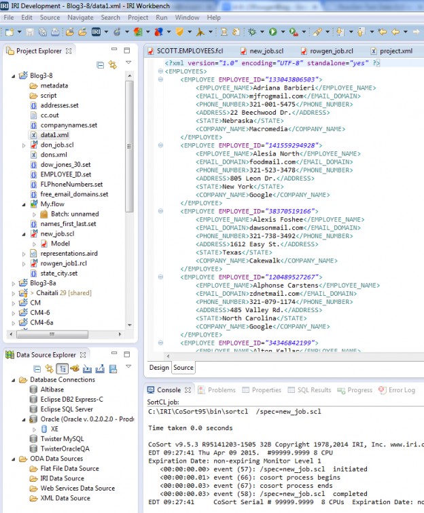
Task: Switch to project.xml editor tab
Action: click(x=392, y=51)
